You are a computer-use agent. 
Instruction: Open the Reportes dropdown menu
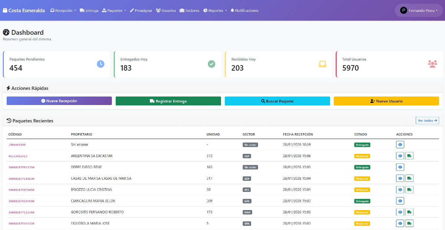pyautogui.click(x=215, y=10)
